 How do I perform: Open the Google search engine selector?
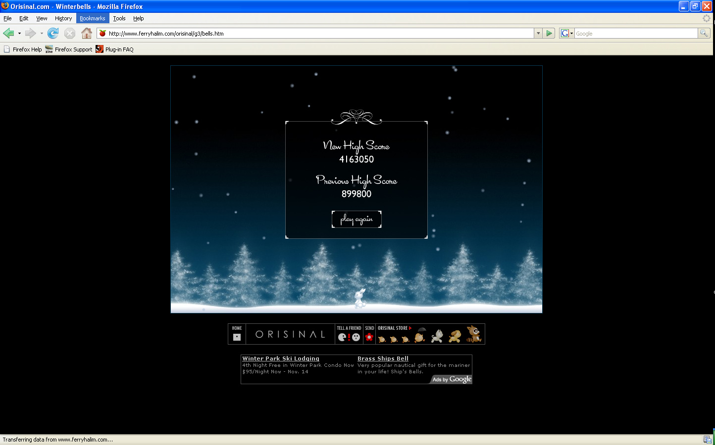tap(566, 33)
